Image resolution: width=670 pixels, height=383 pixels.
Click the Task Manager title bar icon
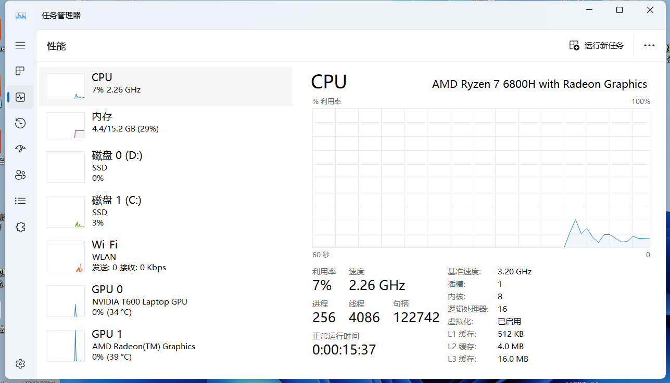click(21, 15)
